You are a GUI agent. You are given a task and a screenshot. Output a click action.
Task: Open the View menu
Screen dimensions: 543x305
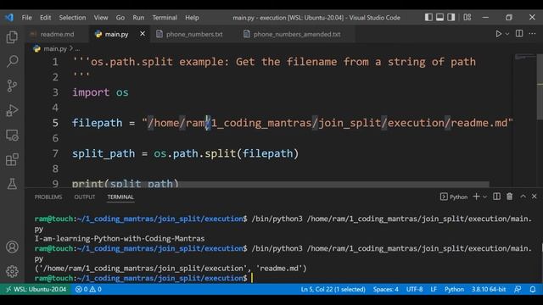[x=101, y=18]
